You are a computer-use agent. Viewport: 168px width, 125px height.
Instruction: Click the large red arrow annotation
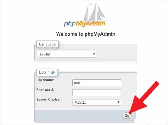tap(144, 97)
